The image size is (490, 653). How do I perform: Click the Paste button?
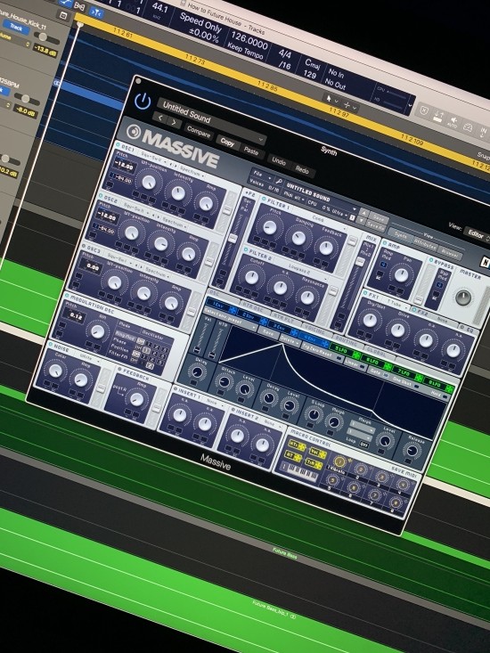click(x=250, y=150)
